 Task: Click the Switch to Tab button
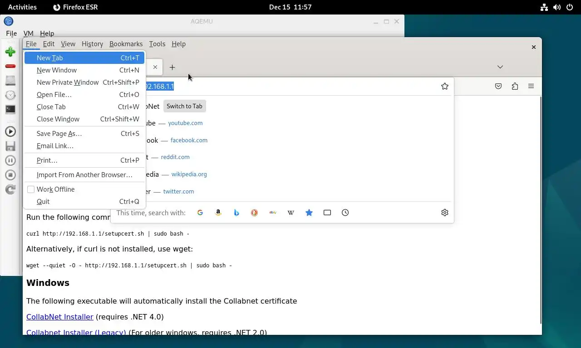point(184,106)
